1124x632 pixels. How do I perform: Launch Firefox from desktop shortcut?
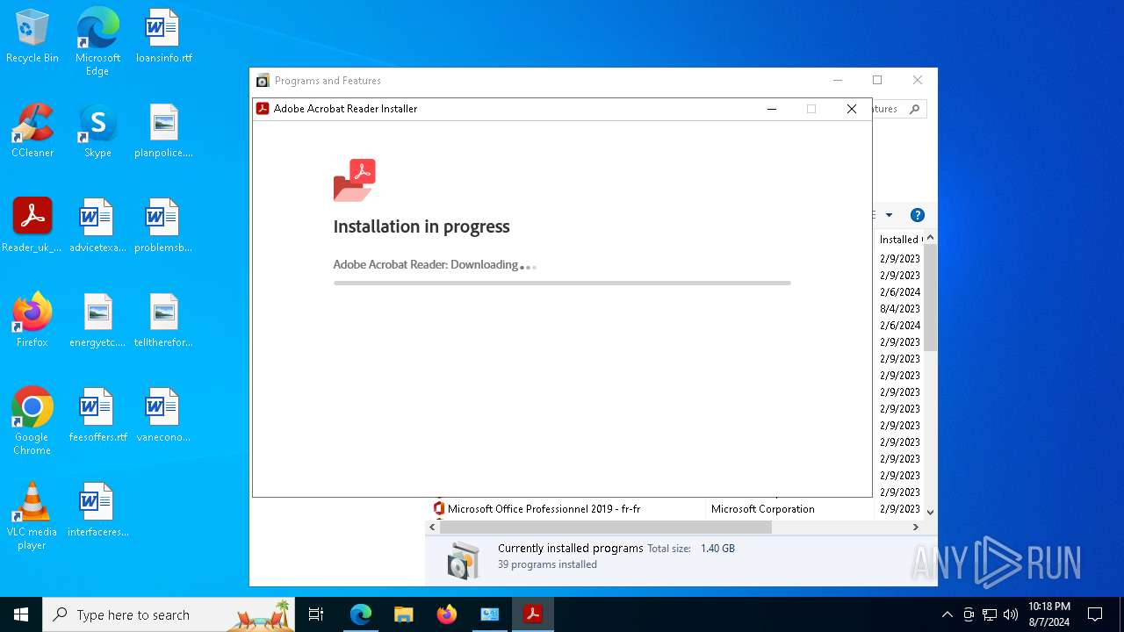32,320
